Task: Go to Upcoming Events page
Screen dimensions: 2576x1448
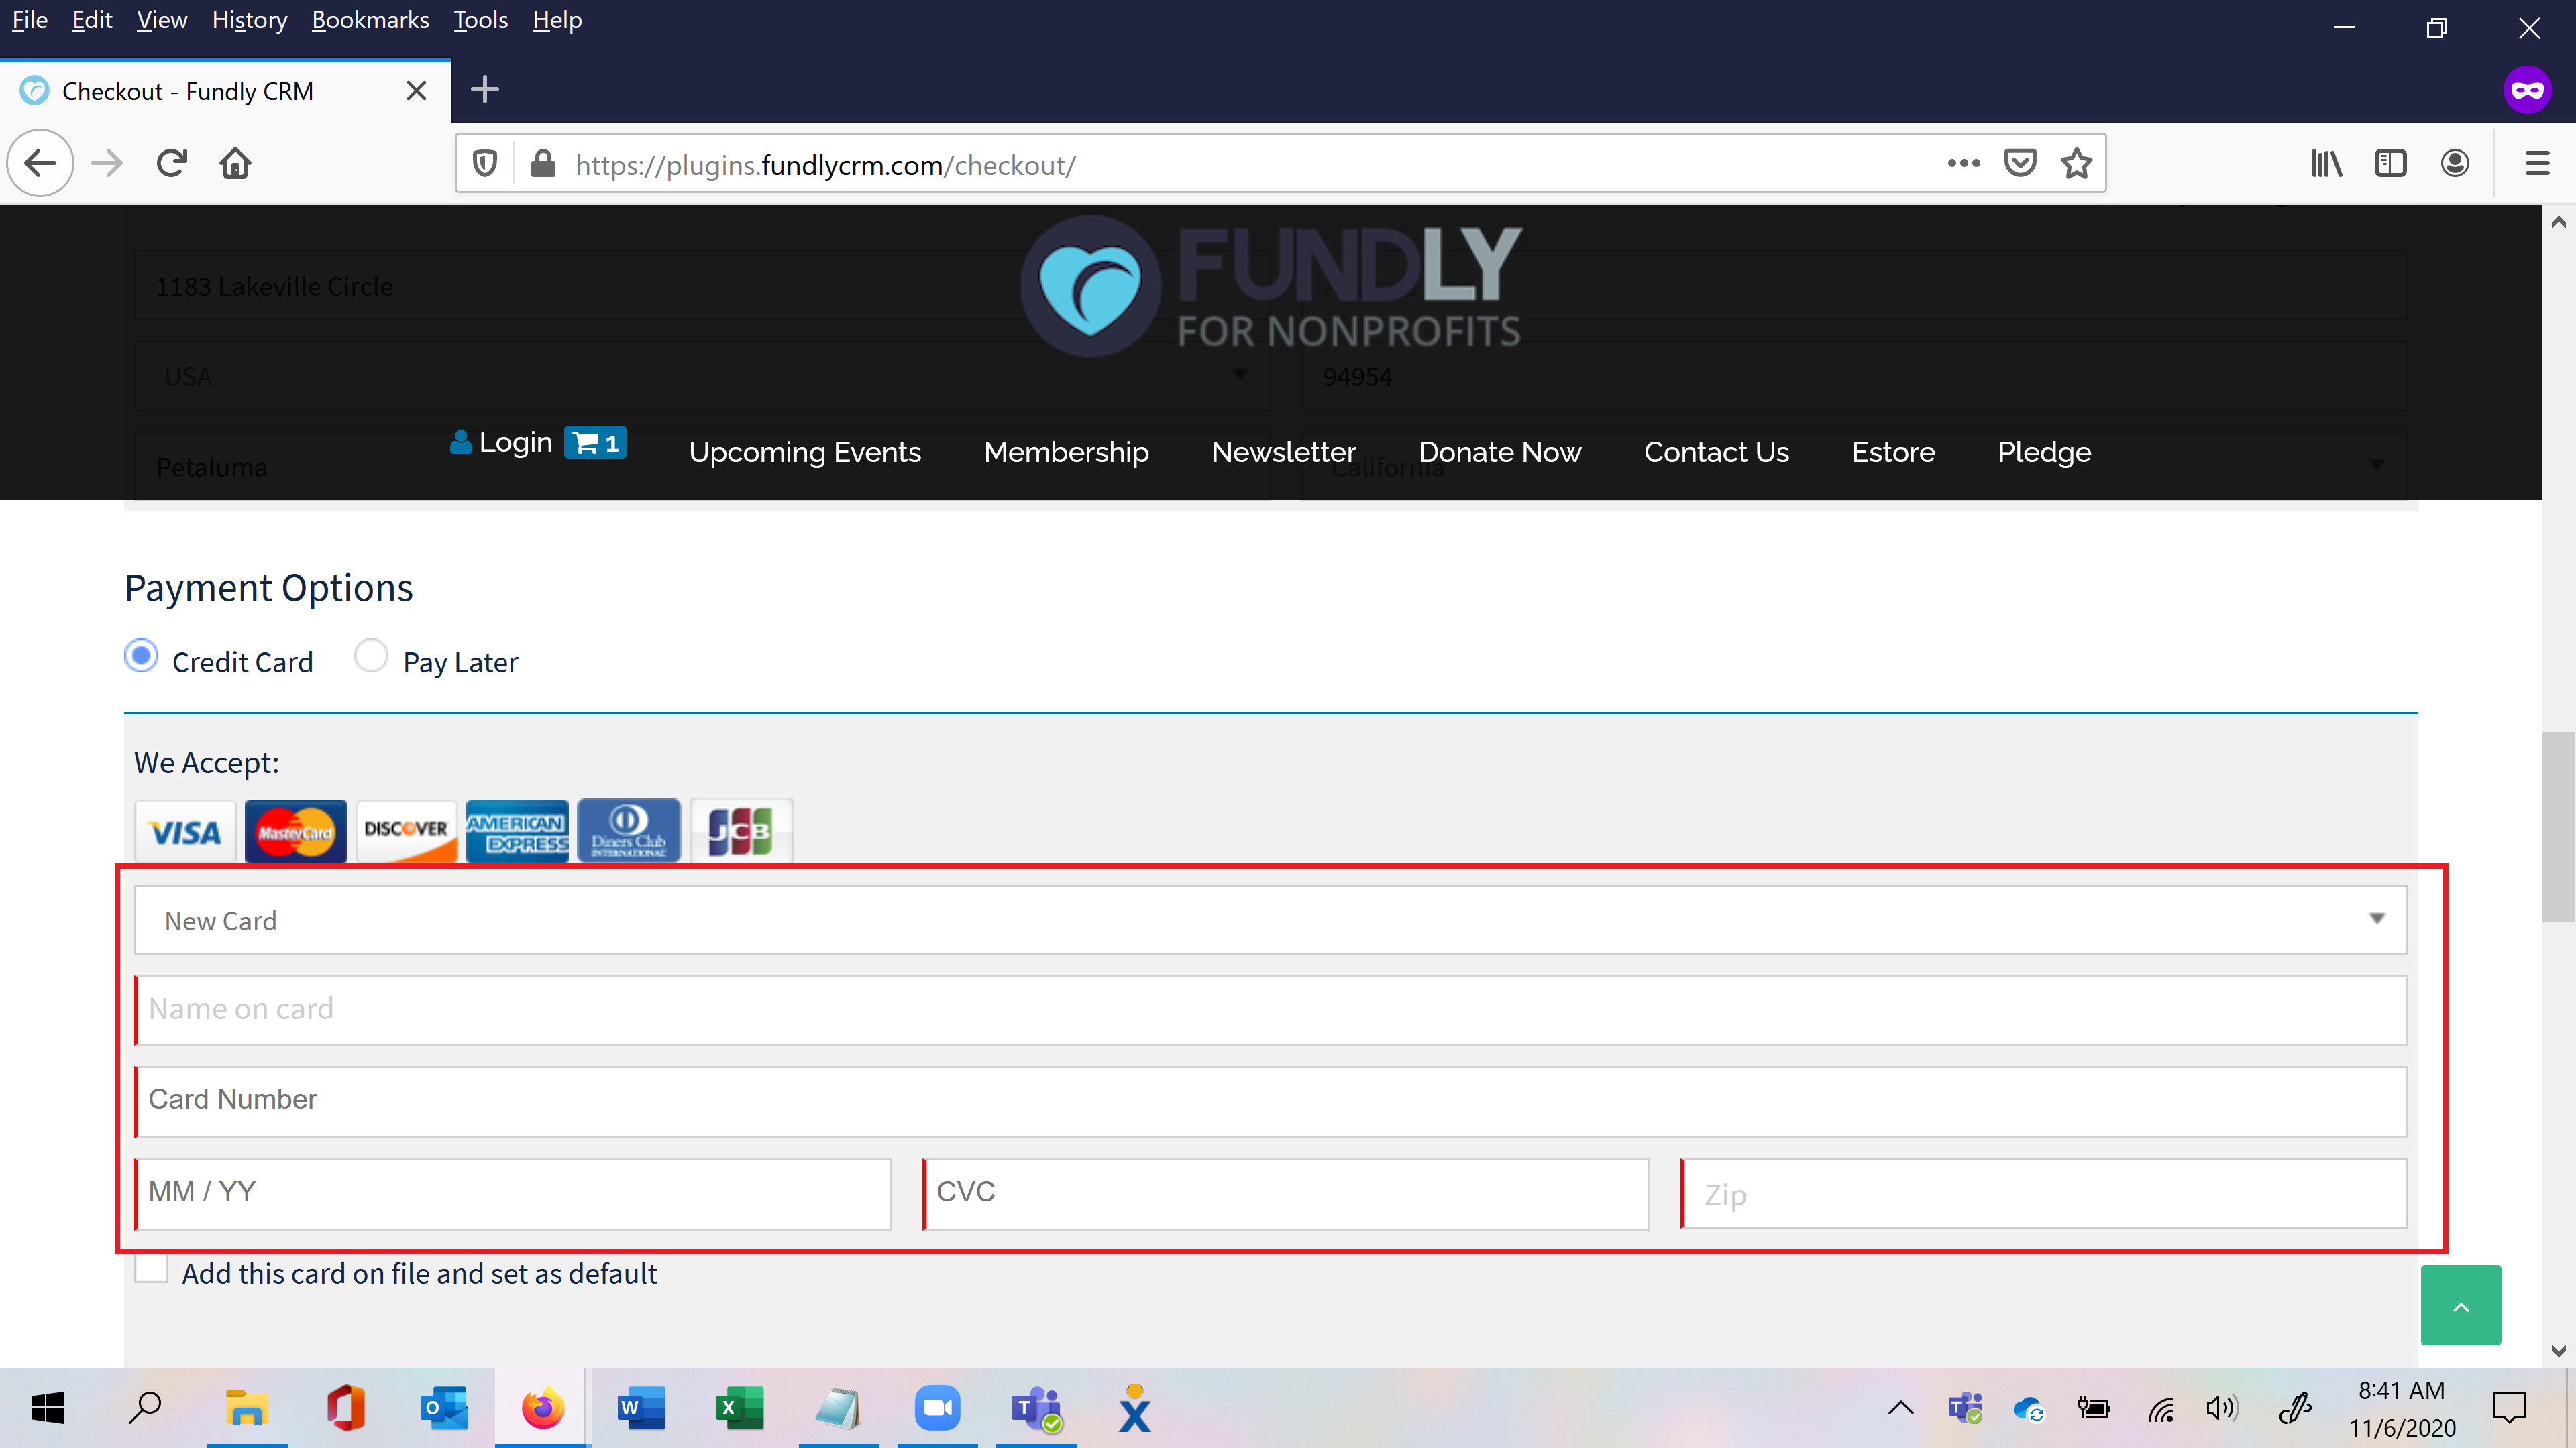Action: [x=805, y=452]
